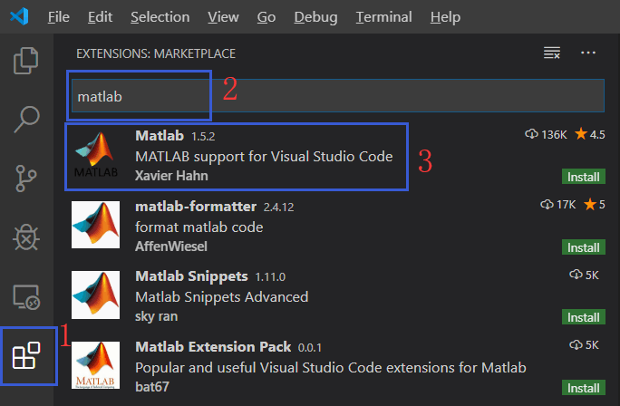620x406 pixels.
Task: Clear extensions search results icon
Action: pos(551,53)
